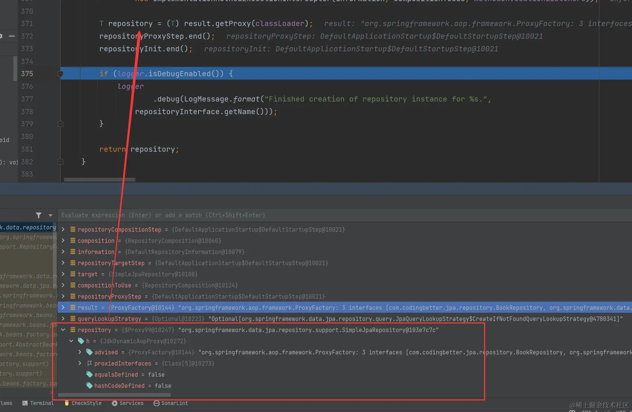Select the repositoryProxyStep variable row
632x412 pixels.
(x=345, y=296)
